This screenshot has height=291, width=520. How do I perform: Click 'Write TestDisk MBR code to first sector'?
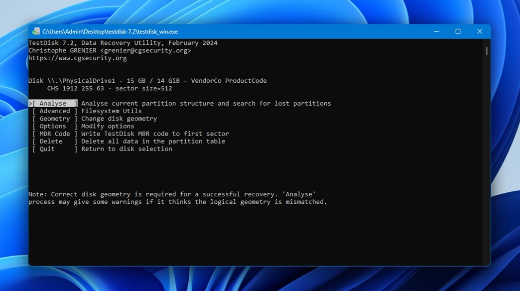tap(155, 134)
